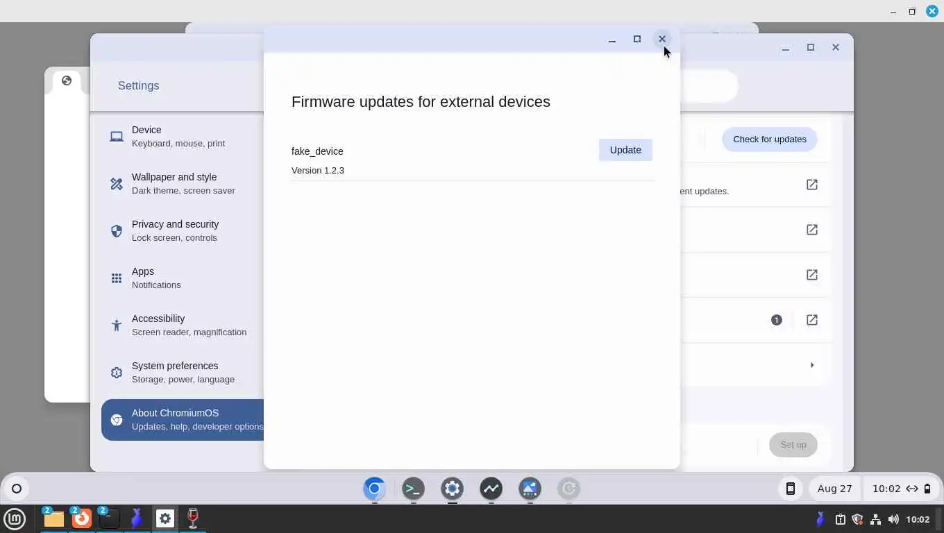Click the 'Settings' title text
This screenshot has height=533, width=944.
pos(138,85)
